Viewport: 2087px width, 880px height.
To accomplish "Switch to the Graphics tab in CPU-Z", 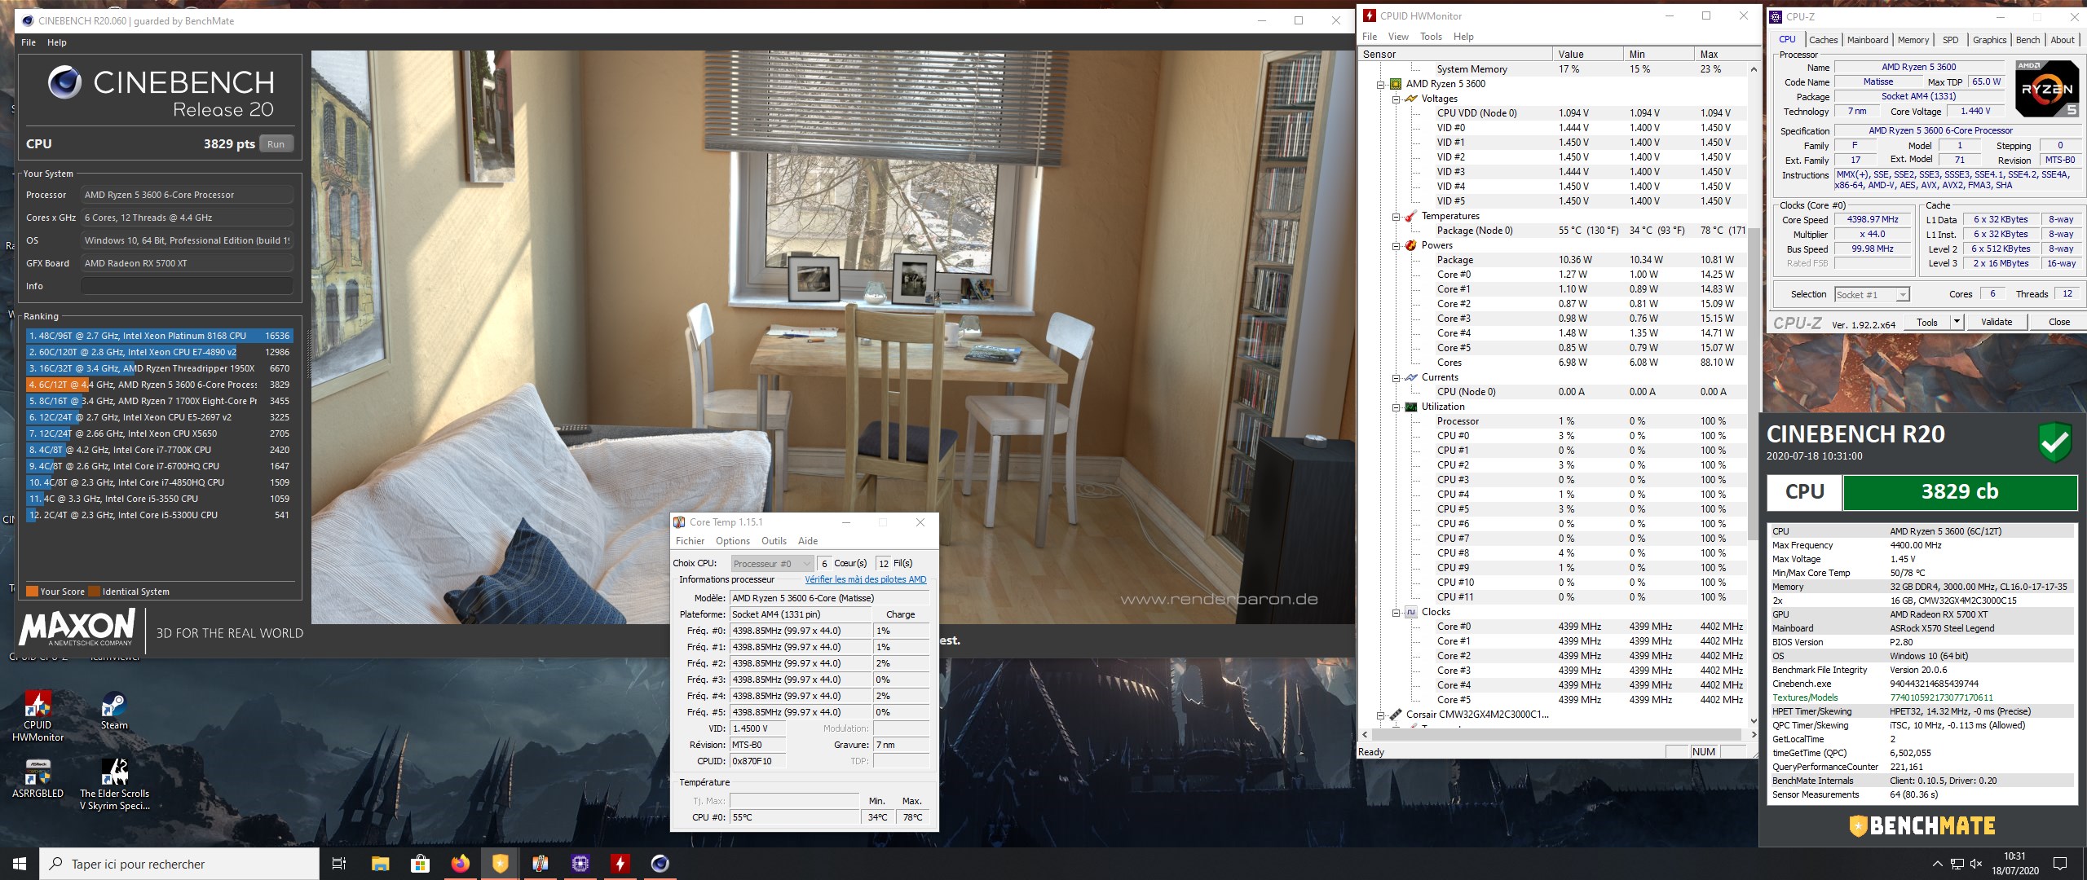I will click(x=1989, y=40).
